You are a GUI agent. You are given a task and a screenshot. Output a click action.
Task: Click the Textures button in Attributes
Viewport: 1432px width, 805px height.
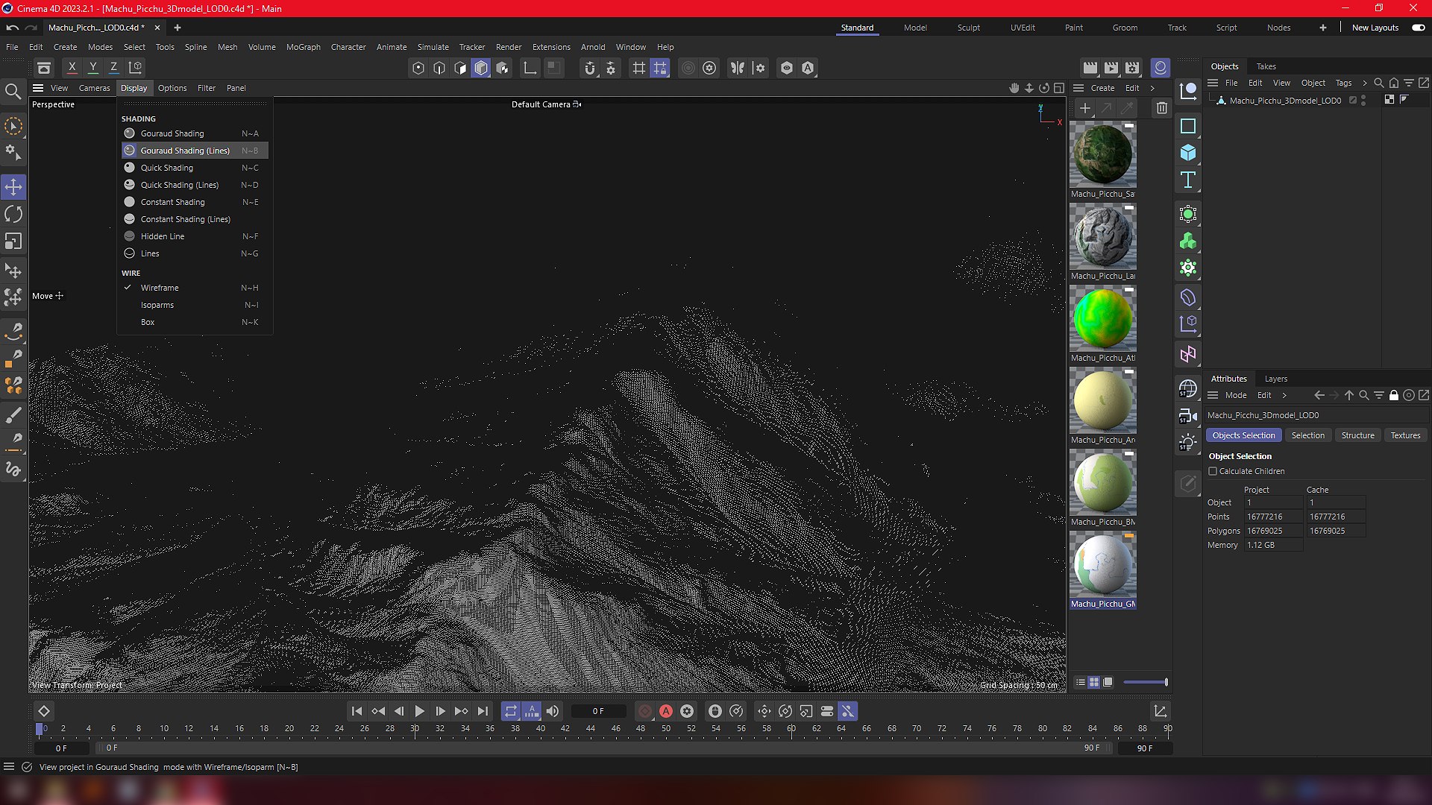click(x=1405, y=435)
